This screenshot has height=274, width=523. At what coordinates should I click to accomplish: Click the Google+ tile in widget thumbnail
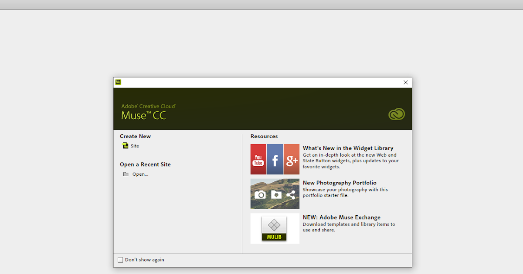click(x=292, y=159)
